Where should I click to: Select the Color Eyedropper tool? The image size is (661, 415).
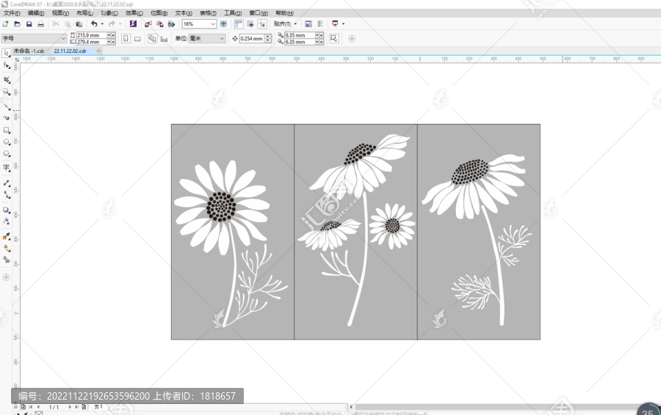coord(7,237)
